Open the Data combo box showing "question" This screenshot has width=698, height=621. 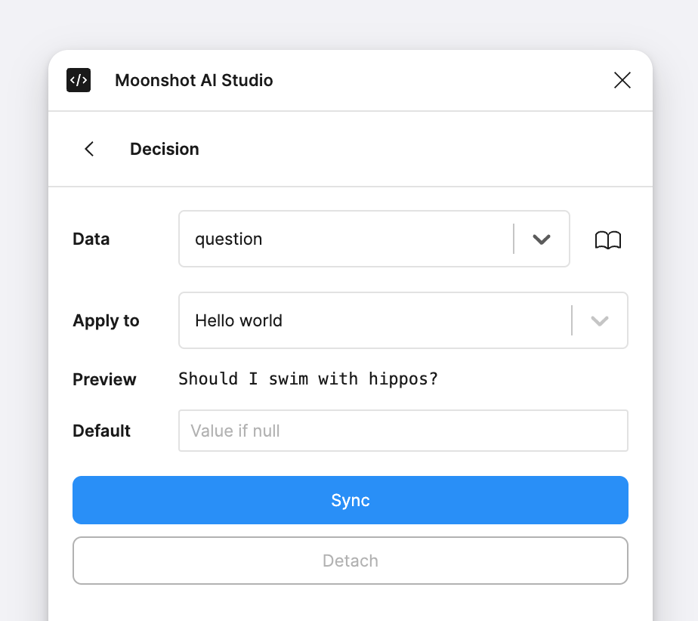pos(344,239)
